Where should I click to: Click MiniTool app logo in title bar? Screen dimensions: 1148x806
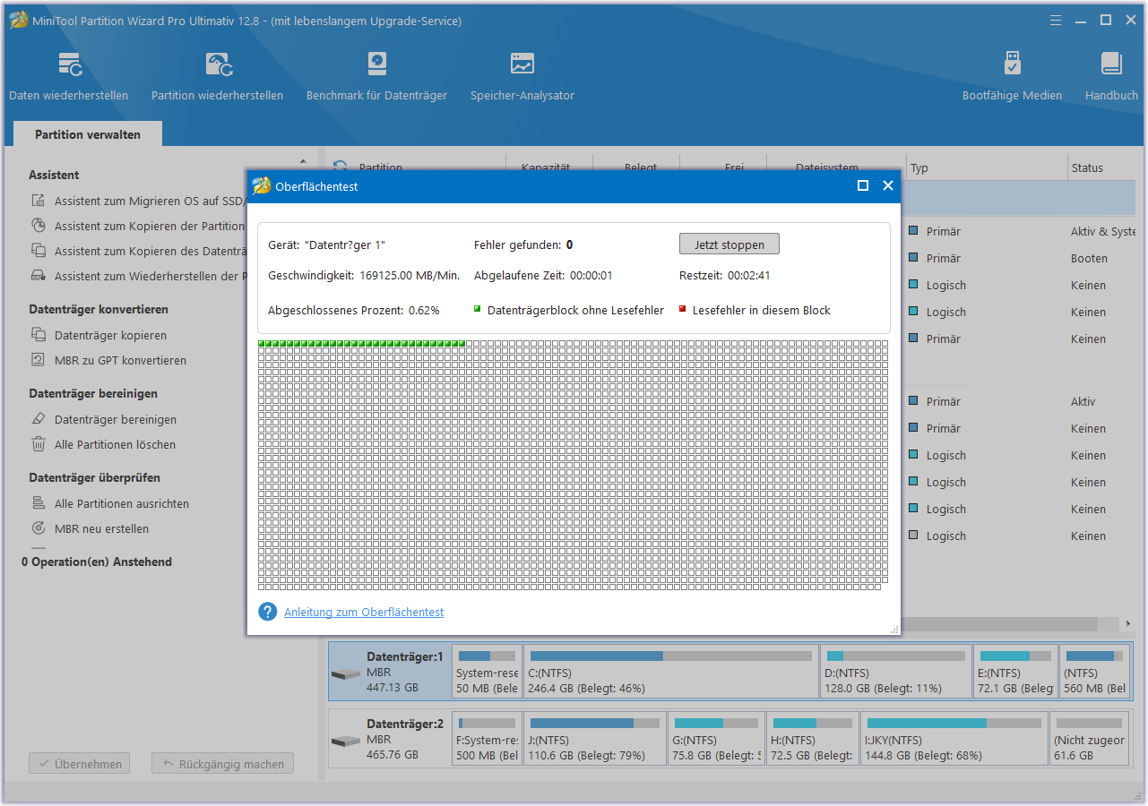click(x=18, y=21)
